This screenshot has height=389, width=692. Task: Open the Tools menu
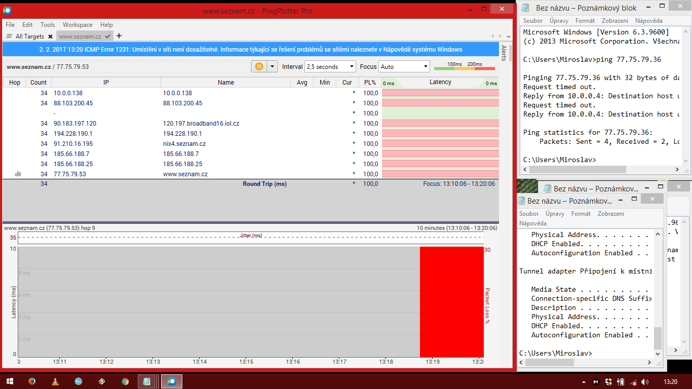point(48,24)
